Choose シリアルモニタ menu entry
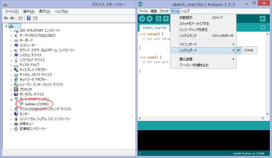272x158 pixels. 203,36
